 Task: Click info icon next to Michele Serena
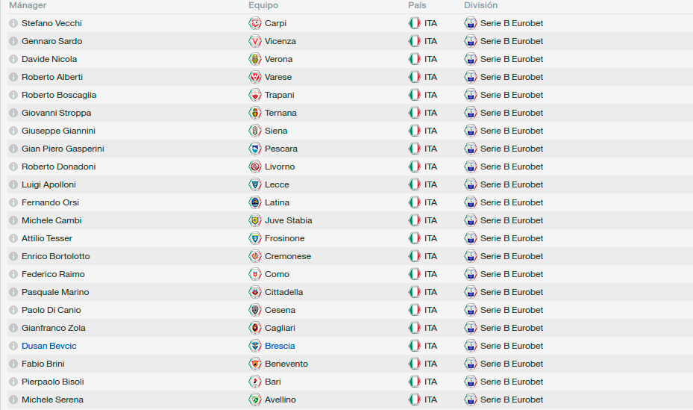click(13, 400)
